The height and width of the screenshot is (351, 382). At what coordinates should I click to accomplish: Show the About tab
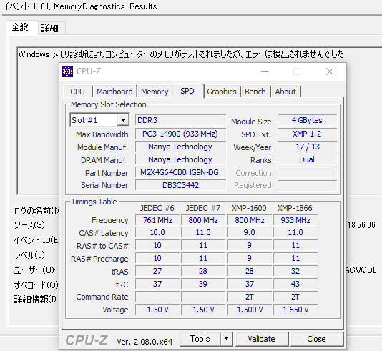(x=285, y=92)
